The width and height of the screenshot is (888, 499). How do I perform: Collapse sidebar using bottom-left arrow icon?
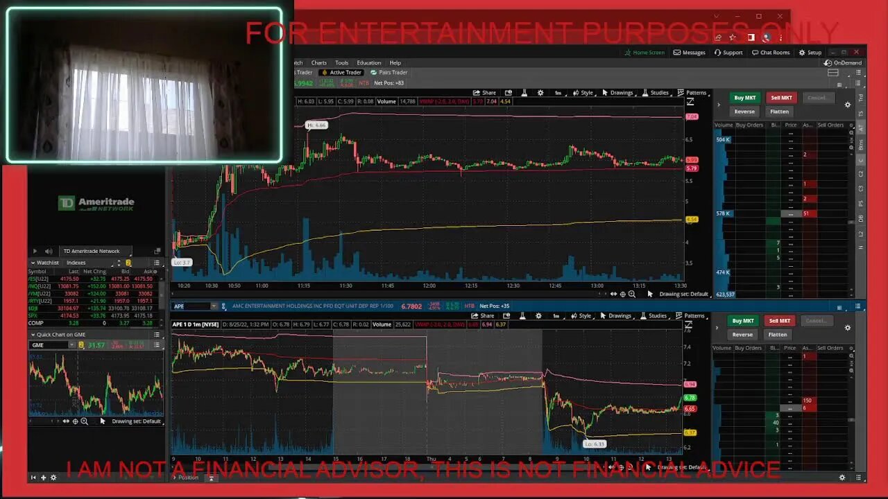tap(33, 478)
